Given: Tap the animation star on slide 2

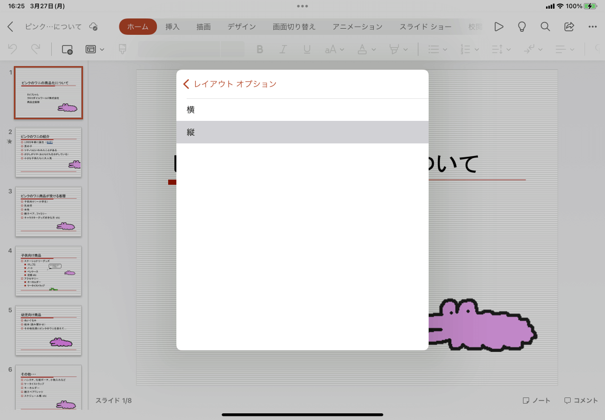Looking at the screenshot, I should (x=10, y=141).
